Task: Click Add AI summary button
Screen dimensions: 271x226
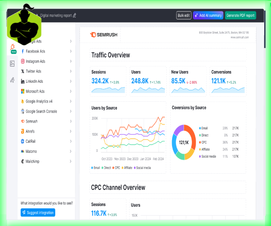Action: (x=208, y=15)
